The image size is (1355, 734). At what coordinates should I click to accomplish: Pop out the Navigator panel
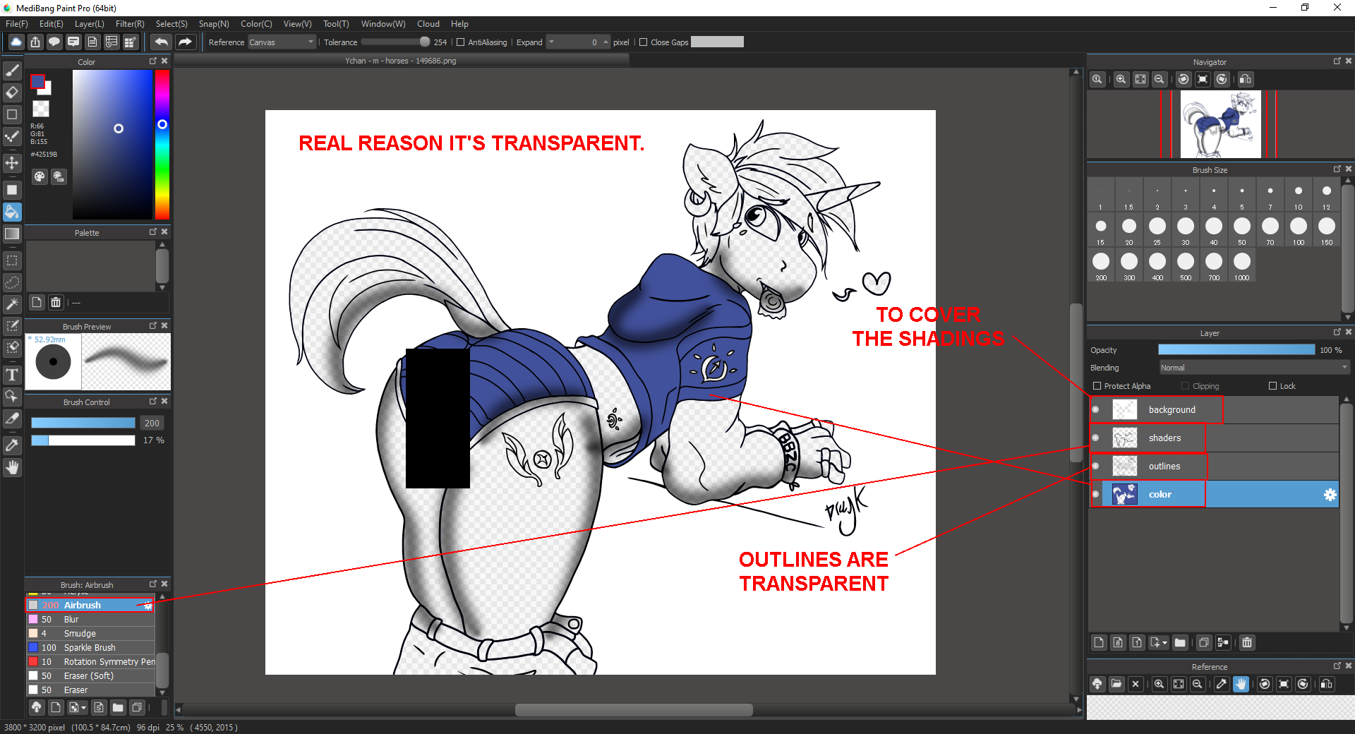1337,61
